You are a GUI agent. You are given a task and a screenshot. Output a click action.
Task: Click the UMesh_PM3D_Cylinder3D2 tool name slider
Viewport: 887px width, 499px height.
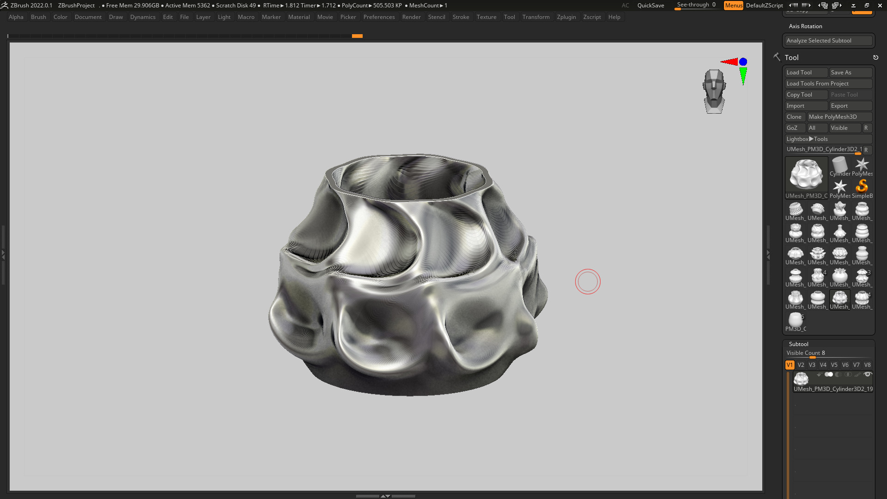pyautogui.click(x=824, y=149)
